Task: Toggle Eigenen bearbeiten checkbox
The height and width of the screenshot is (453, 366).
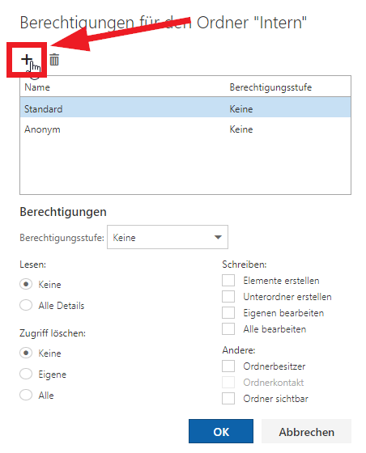Action: 228,312
